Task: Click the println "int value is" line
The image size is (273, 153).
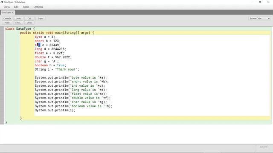Action: (x=70, y=86)
